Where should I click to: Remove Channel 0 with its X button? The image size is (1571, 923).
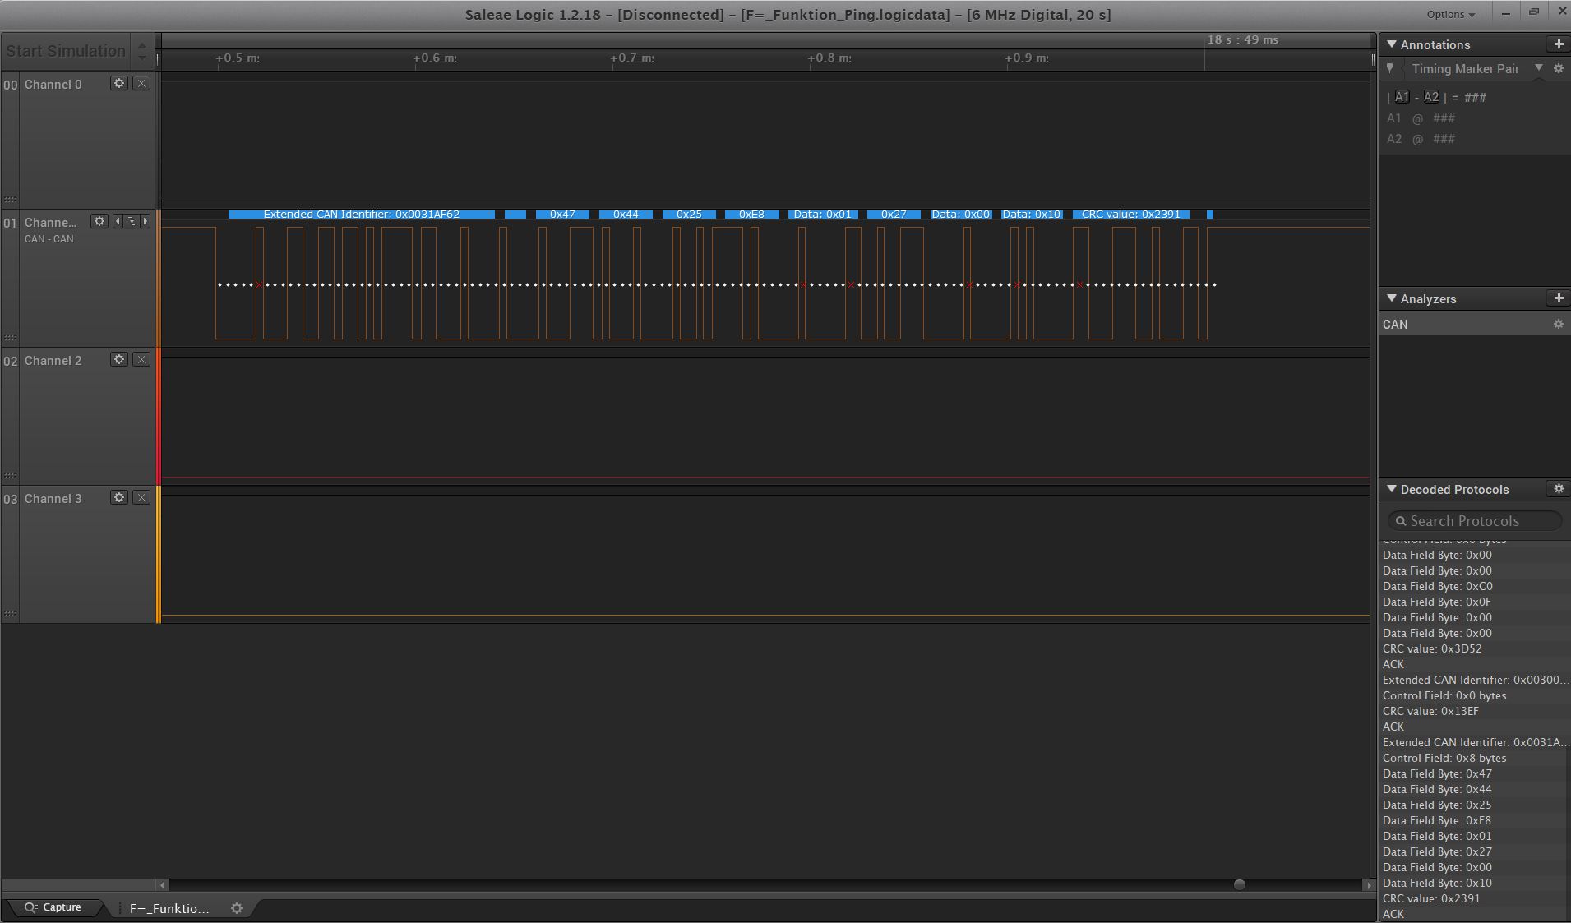(x=141, y=84)
